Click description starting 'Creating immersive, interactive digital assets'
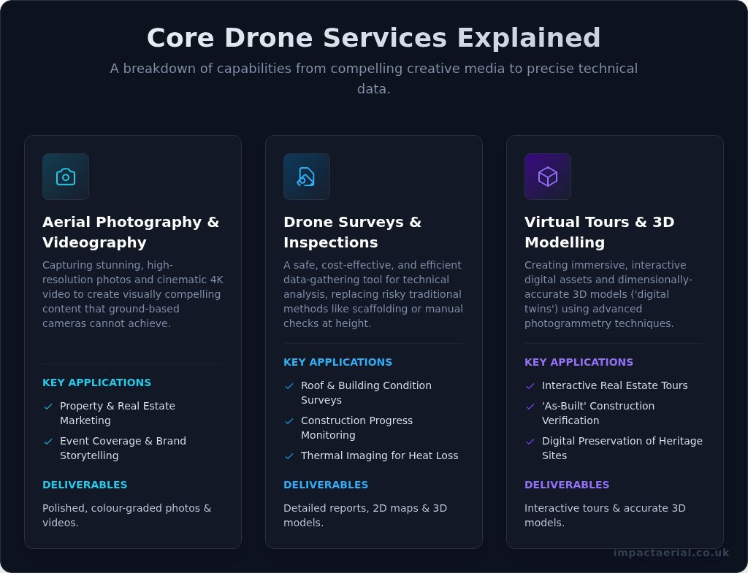This screenshot has height=573, width=748. click(608, 294)
